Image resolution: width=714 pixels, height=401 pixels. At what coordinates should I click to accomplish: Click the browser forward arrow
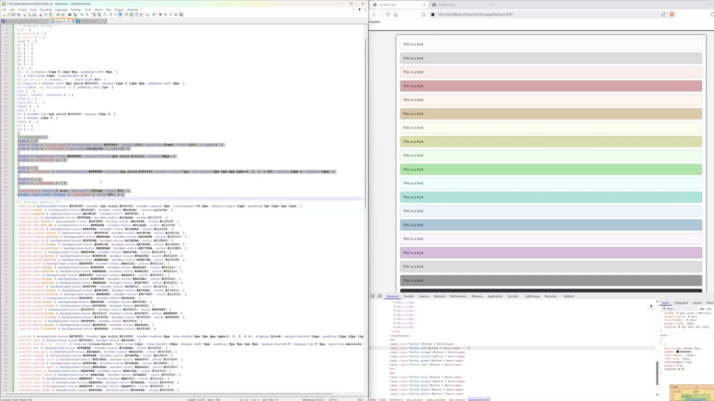[381, 14]
